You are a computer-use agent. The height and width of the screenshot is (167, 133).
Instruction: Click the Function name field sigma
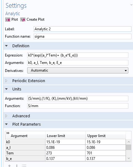click(82, 36)
